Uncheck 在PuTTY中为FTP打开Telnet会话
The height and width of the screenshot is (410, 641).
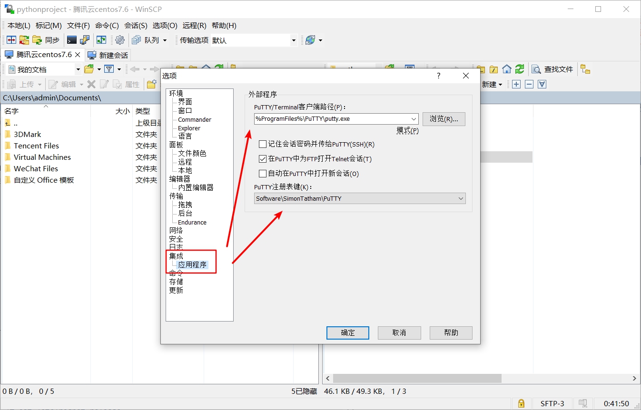262,158
